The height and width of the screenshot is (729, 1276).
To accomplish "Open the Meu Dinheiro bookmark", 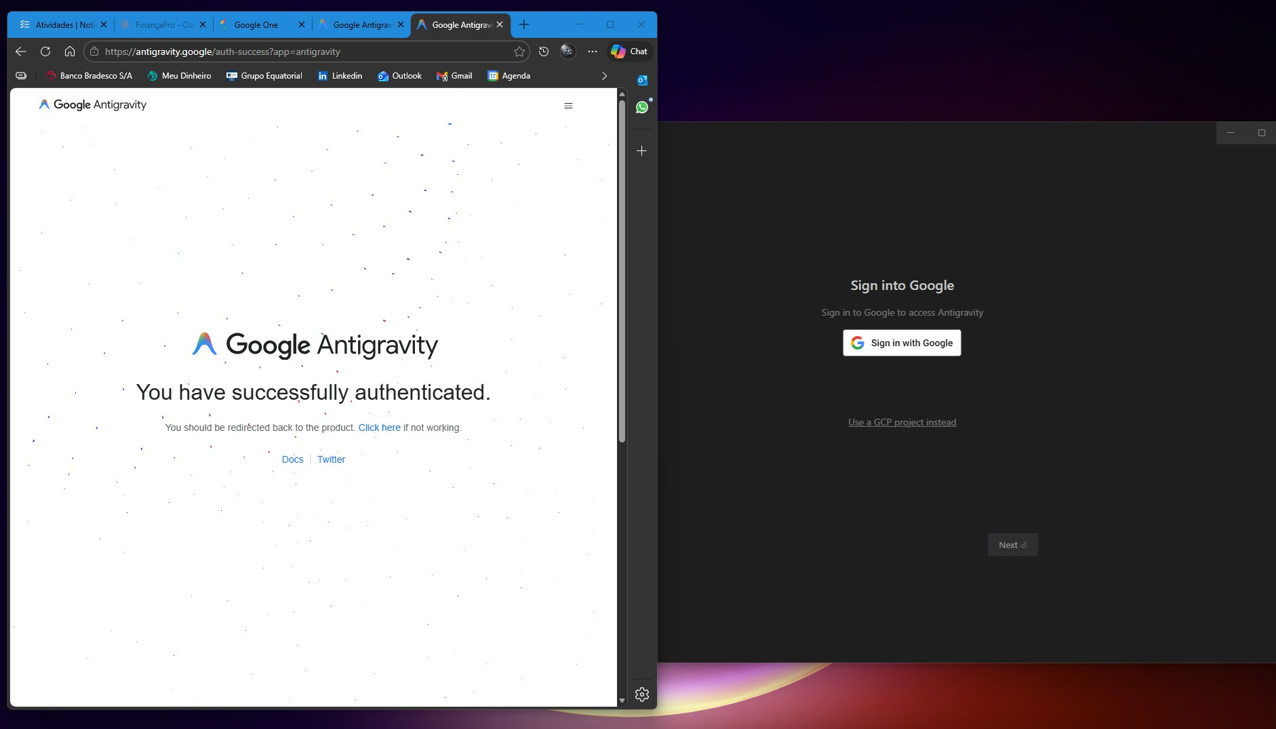I will pyautogui.click(x=179, y=76).
